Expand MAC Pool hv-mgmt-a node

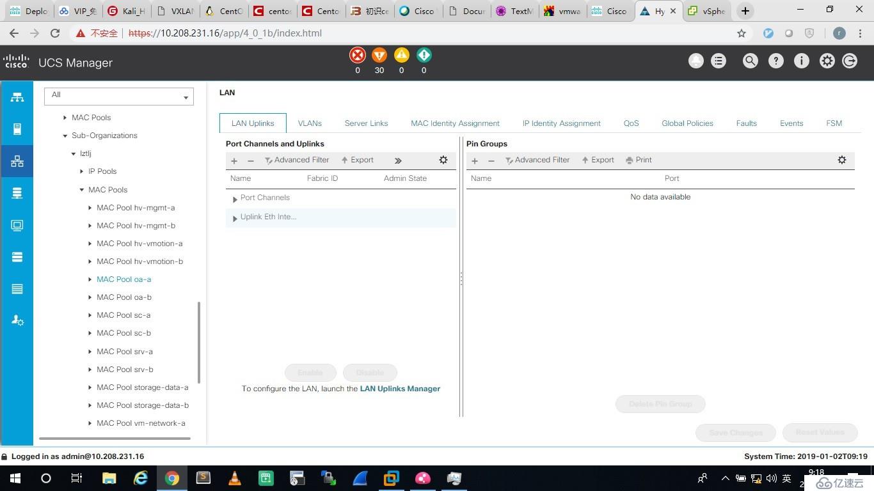click(x=90, y=208)
